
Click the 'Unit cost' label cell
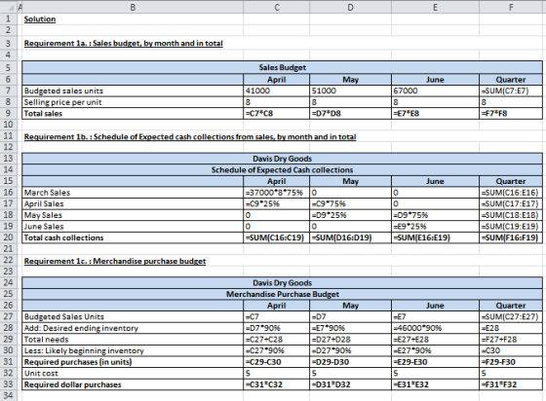click(133, 373)
